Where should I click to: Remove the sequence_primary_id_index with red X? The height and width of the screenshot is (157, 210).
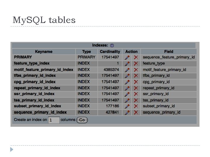pos(136,113)
